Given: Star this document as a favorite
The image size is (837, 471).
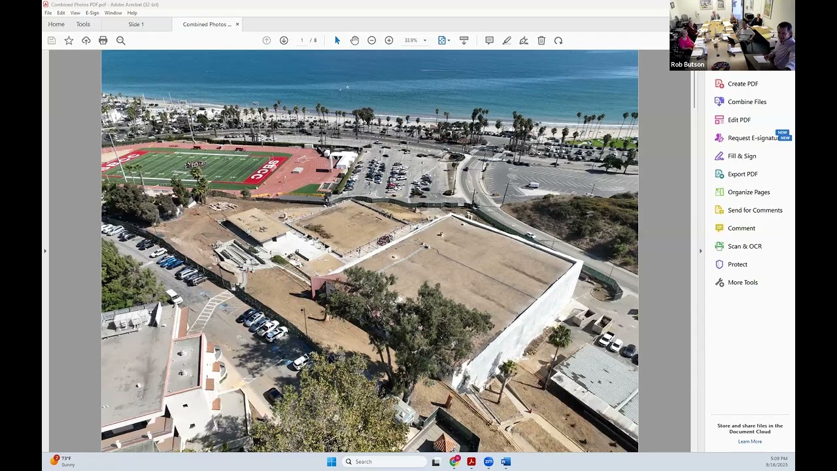Looking at the screenshot, I should pyautogui.click(x=69, y=41).
